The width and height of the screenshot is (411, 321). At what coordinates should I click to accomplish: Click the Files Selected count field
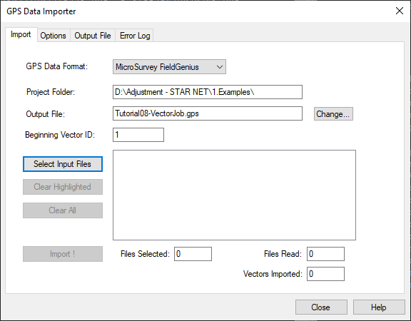point(193,254)
